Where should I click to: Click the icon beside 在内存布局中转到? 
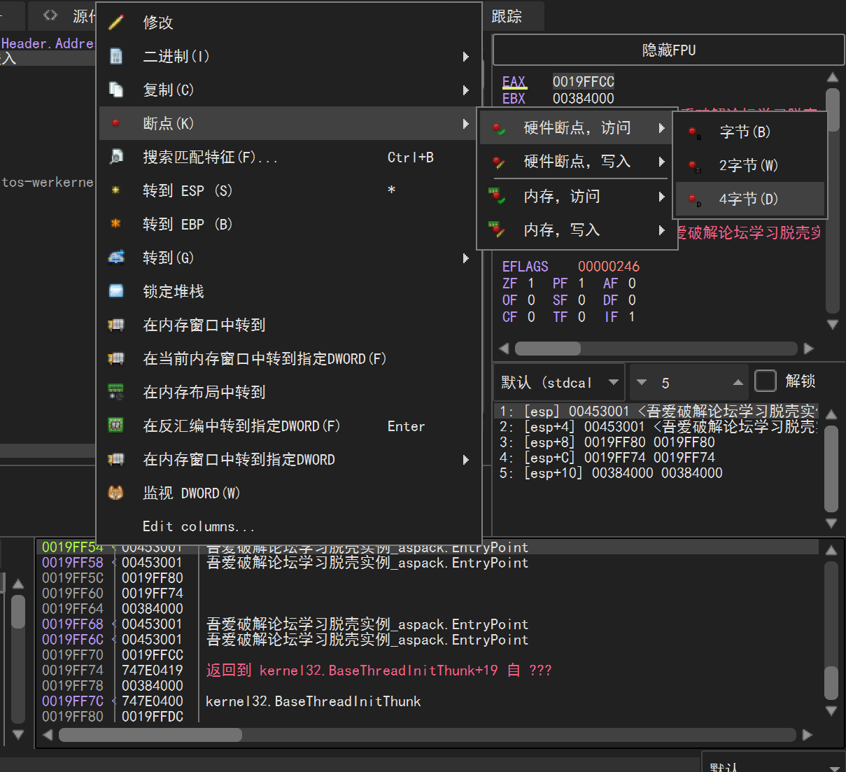116,392
